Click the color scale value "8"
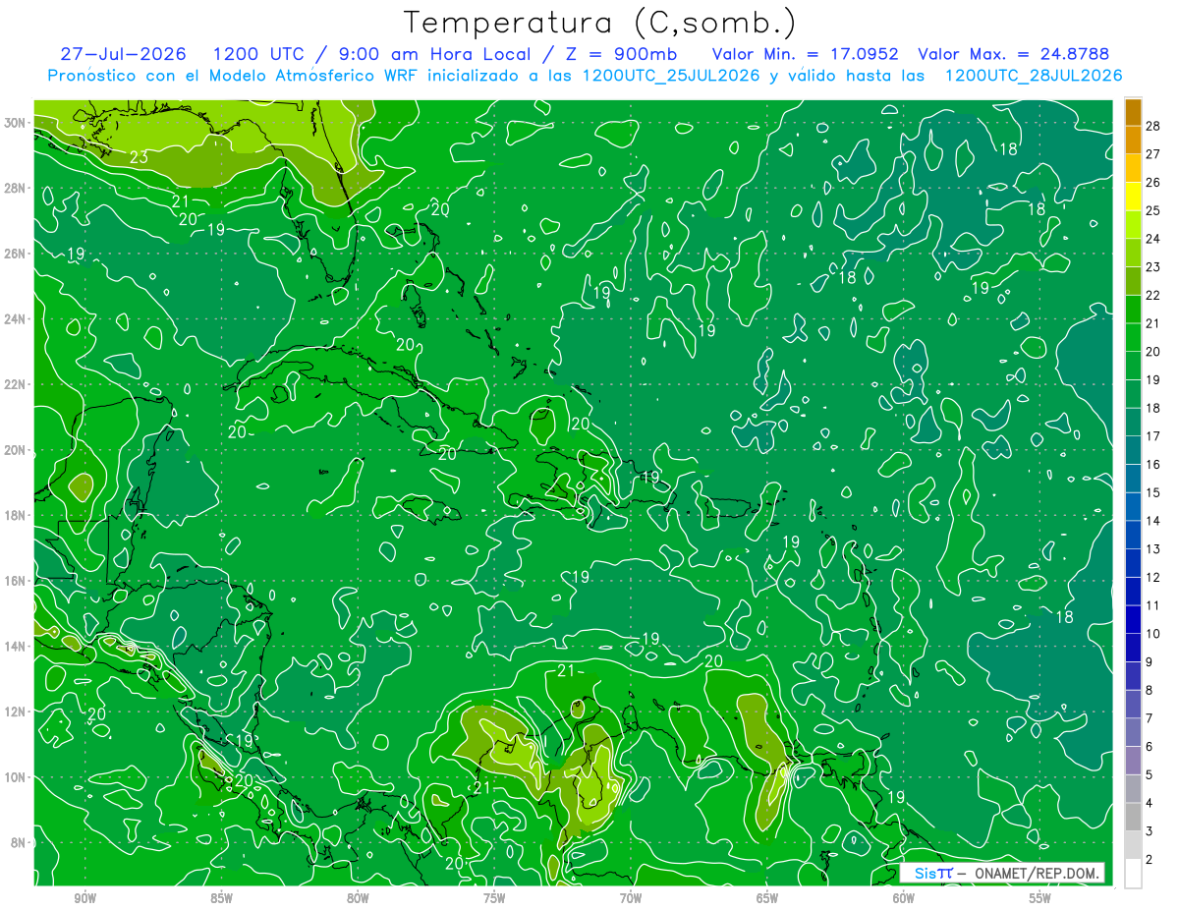The width and height of the screenshot is (1179, 911). click(x=1150, y=690)
